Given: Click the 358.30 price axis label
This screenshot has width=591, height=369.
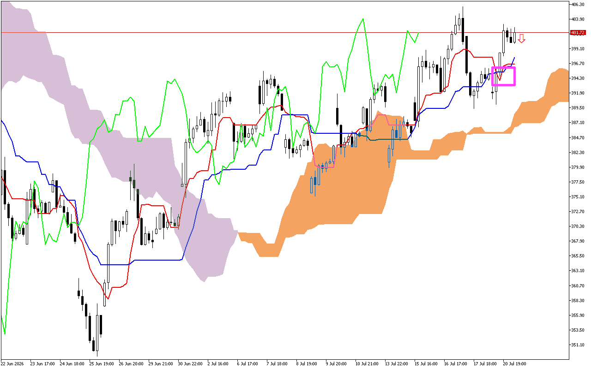Looking at the screenshot, I should pyautogui.click(x=578, y=300).
